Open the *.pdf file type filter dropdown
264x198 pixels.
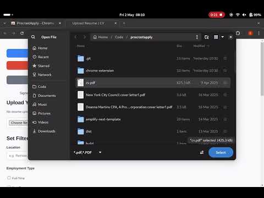[87, 152]
